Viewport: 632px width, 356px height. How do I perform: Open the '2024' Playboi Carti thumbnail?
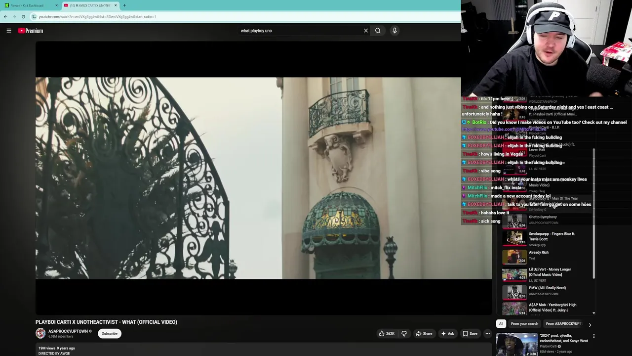[x=517, y=345]
